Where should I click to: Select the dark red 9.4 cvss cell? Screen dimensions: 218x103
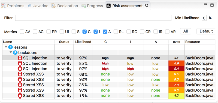(176, 69)
